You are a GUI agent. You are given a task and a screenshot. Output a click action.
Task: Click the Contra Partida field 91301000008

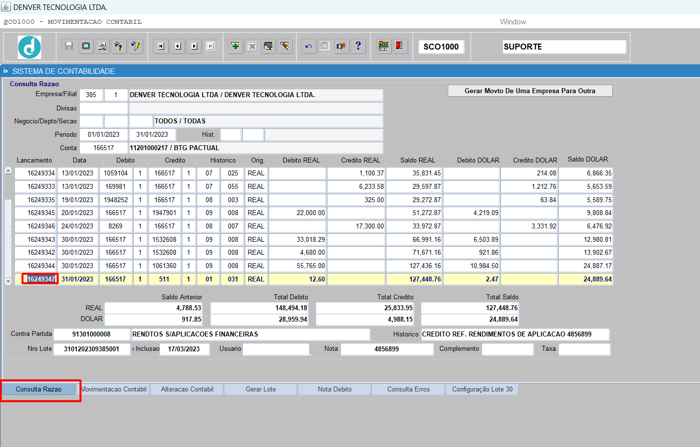click(x=92, y=334)
